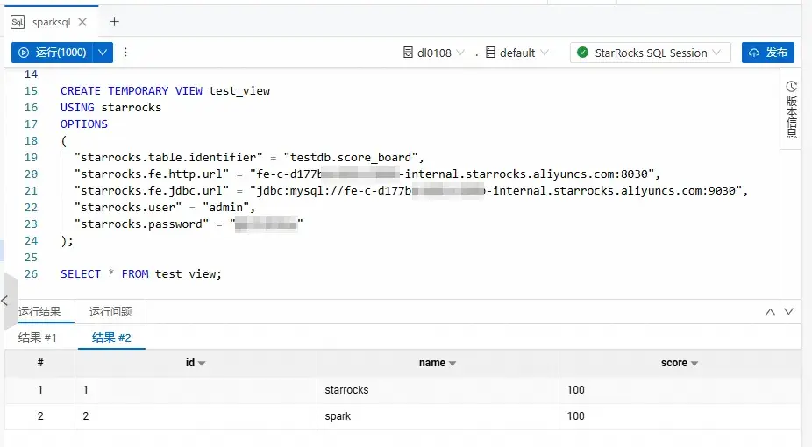Screen dimensions: 812x447
Task: Open the name column filter arrow
Action: 452,364
